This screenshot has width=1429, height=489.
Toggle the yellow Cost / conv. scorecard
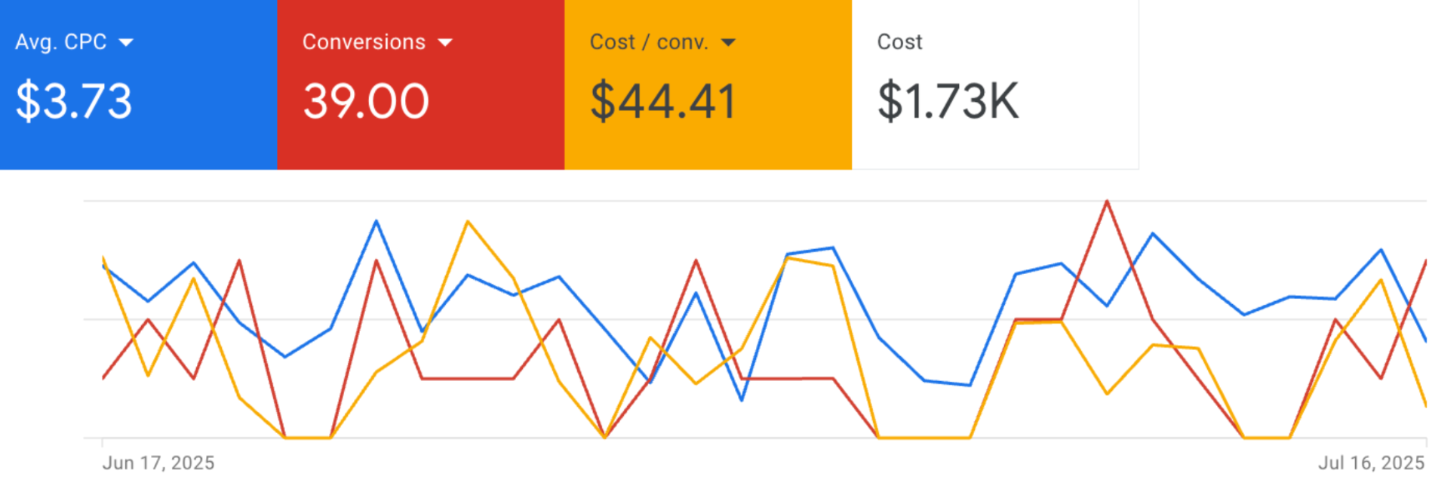point(708,85)
